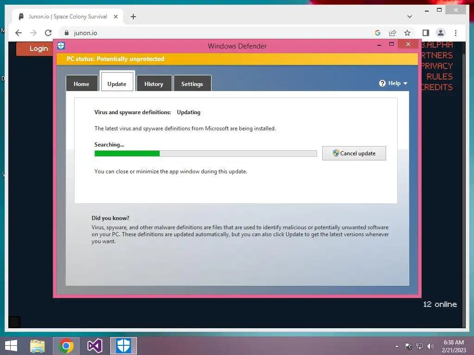Image resolution: width=474 pixels, height=355 pixels.
Task: Close the Windows Defender window
Action: pos(408,44)
